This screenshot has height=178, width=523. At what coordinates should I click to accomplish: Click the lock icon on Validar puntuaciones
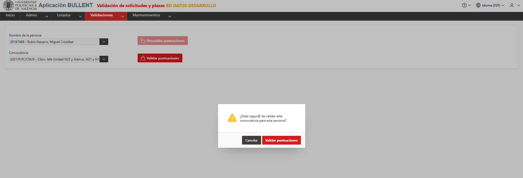tap(143, 58)
